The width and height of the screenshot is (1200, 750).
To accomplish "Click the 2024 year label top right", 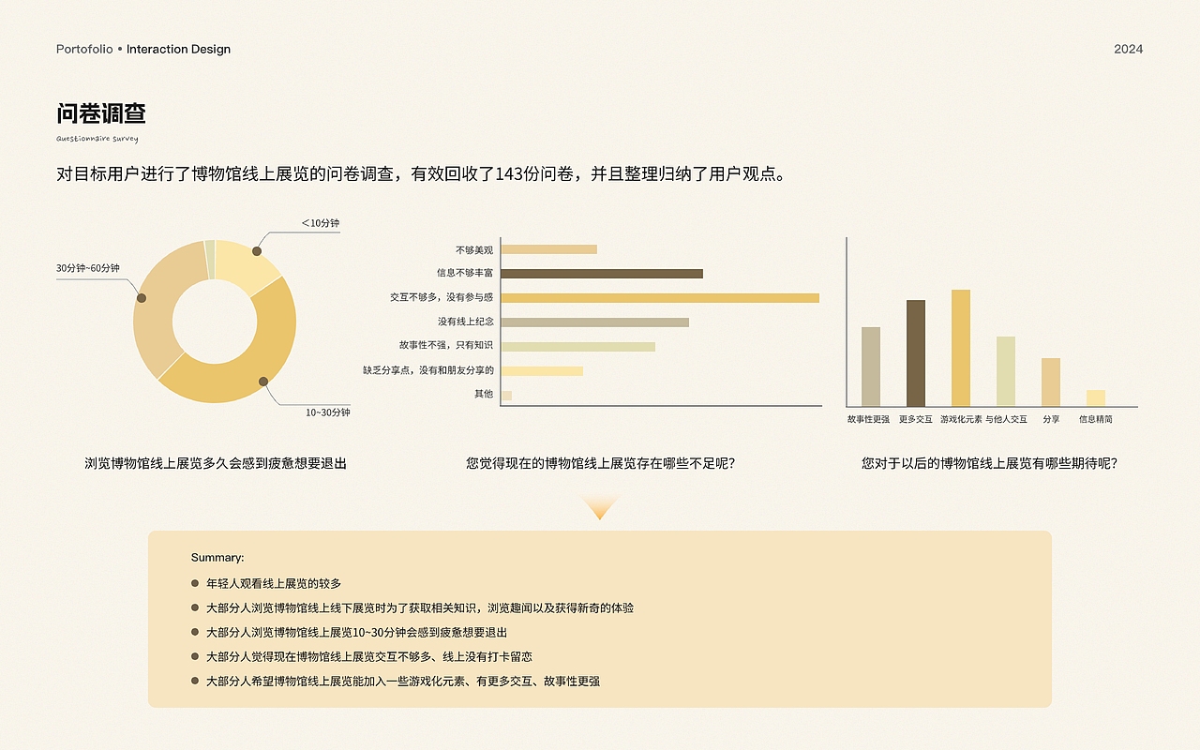I will (x=1129, y=49).
